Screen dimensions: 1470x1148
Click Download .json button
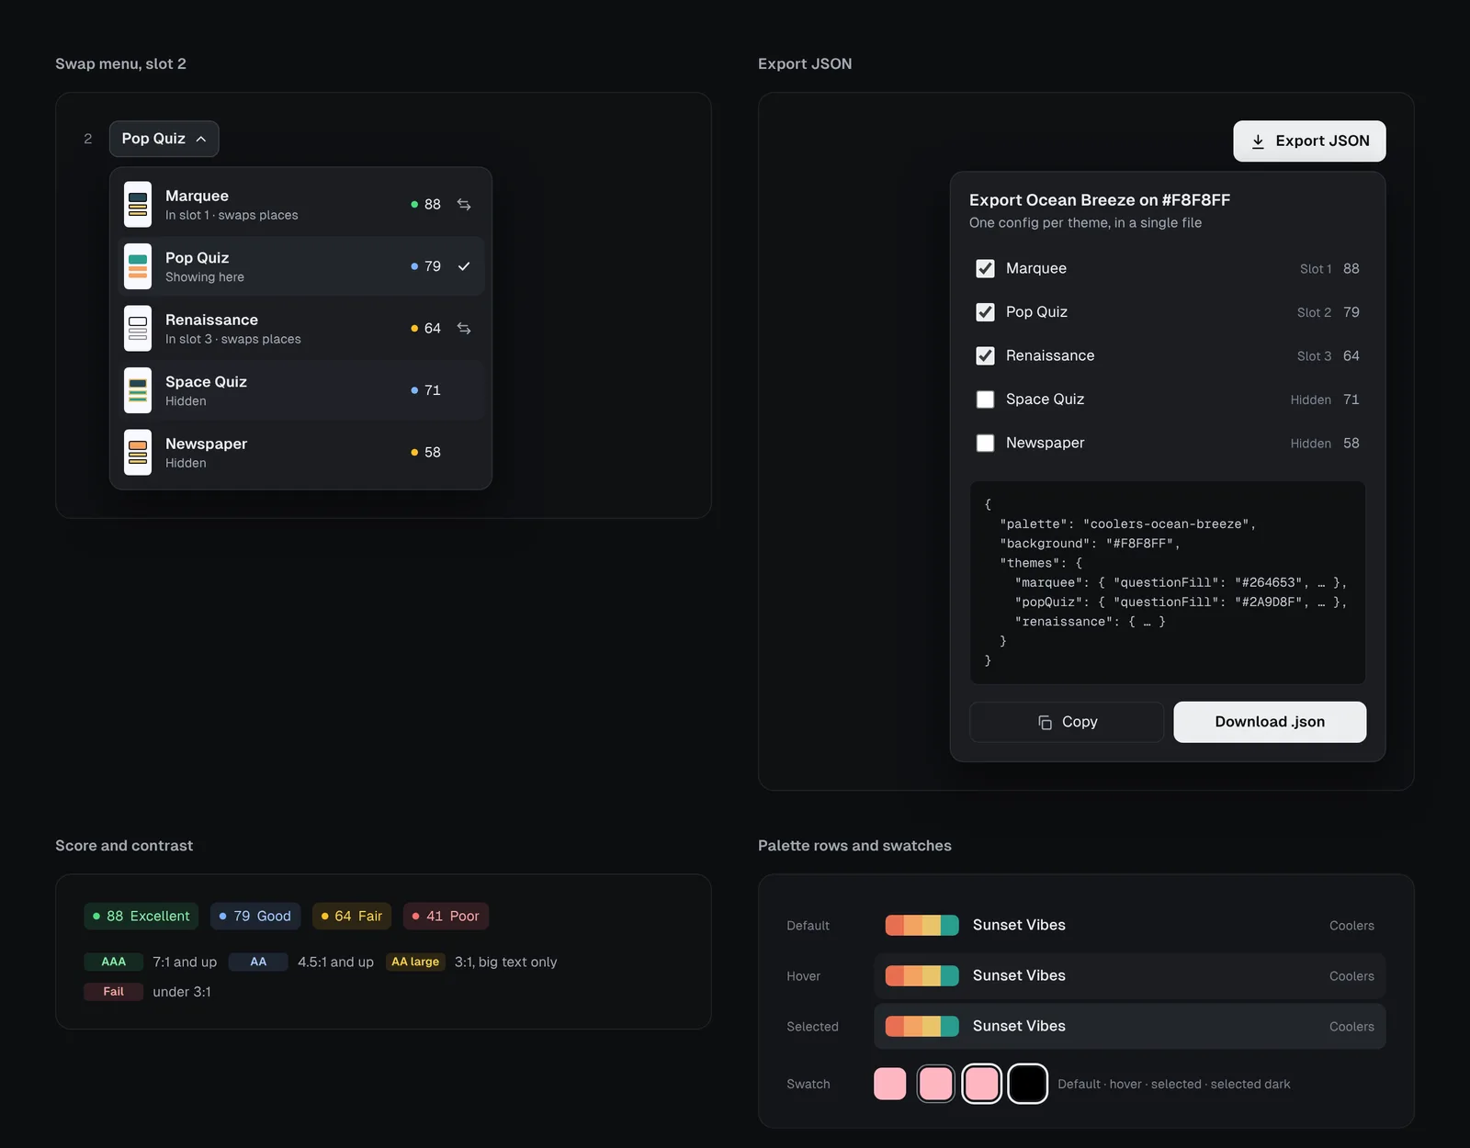1270,722
